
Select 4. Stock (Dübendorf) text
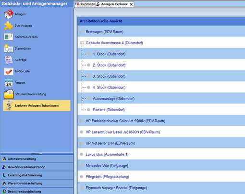(x=109, y=88)
